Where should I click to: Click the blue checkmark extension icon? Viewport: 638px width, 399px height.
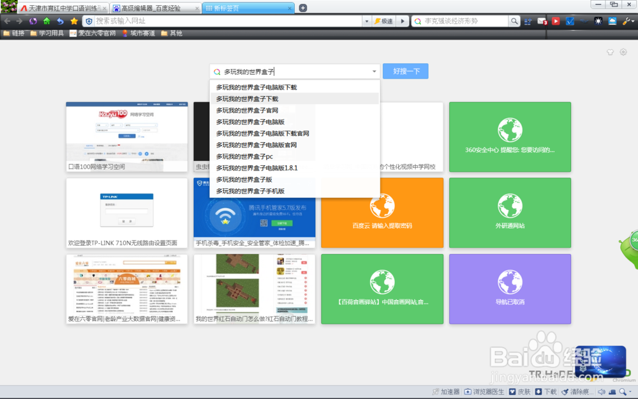coord(570,21)
